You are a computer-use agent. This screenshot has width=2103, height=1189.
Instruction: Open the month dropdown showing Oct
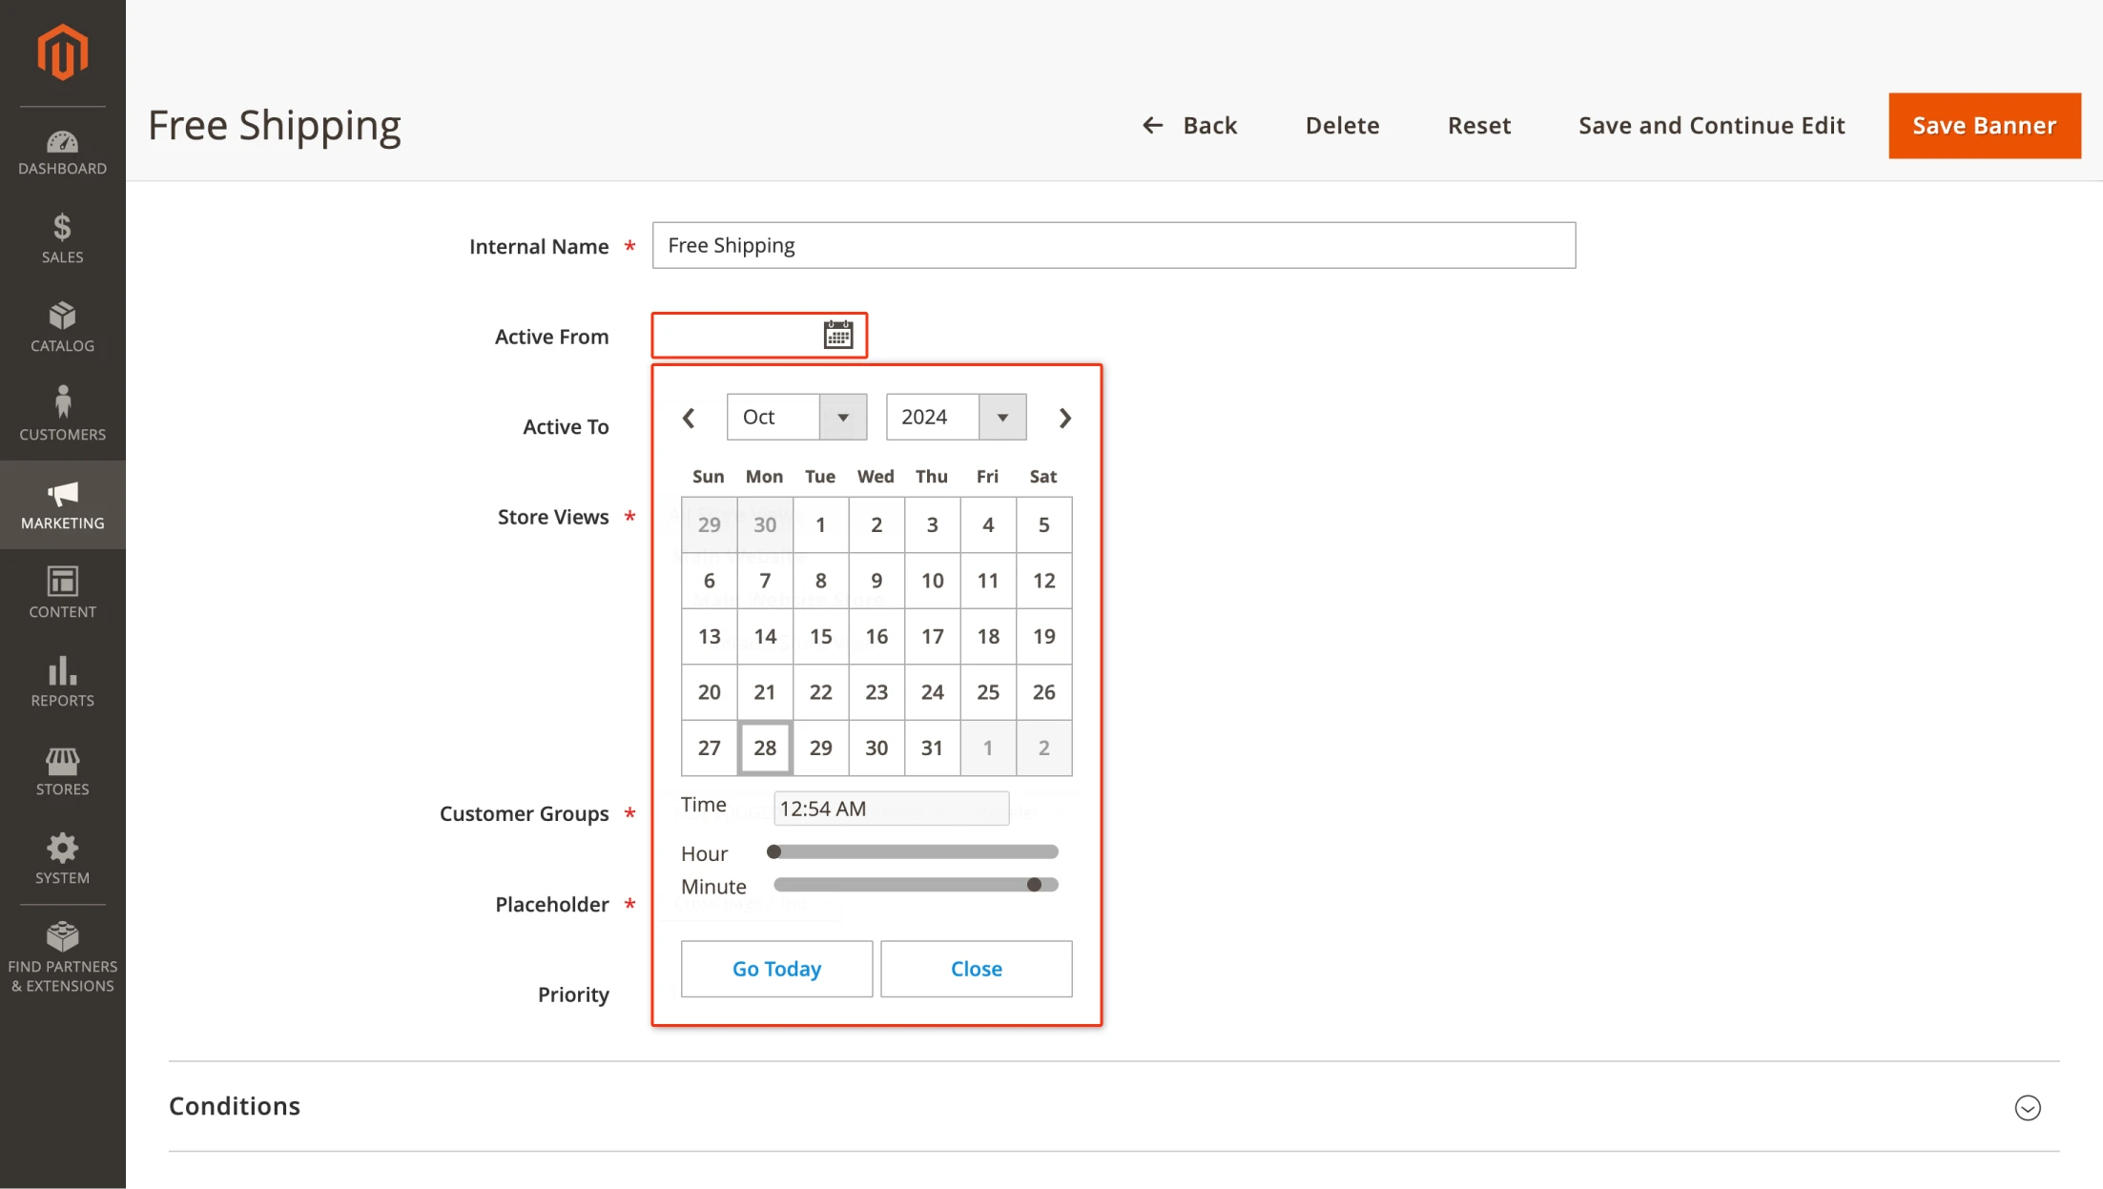pos(796,417)
